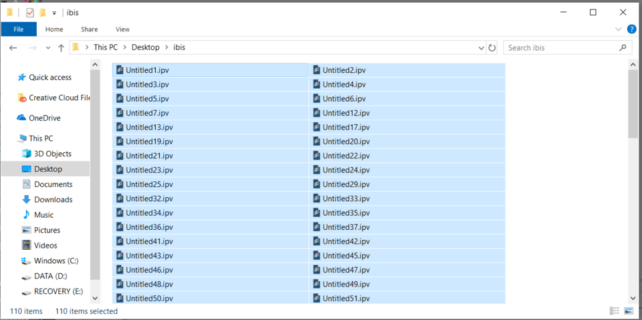Switch to large thumbnails view icon
Image resolution: width=642 pixels, height=320 pixels.
point(629,311)
